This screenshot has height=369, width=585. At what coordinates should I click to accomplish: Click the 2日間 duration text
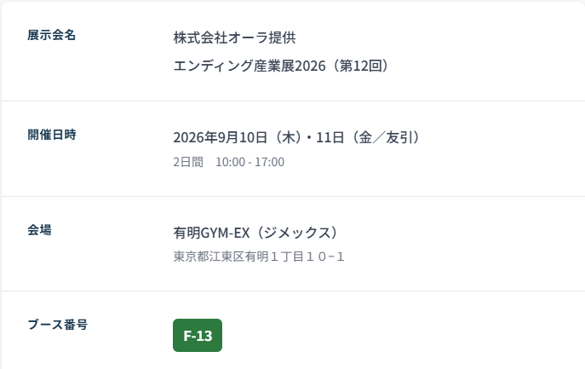click(x=188, y=162)
